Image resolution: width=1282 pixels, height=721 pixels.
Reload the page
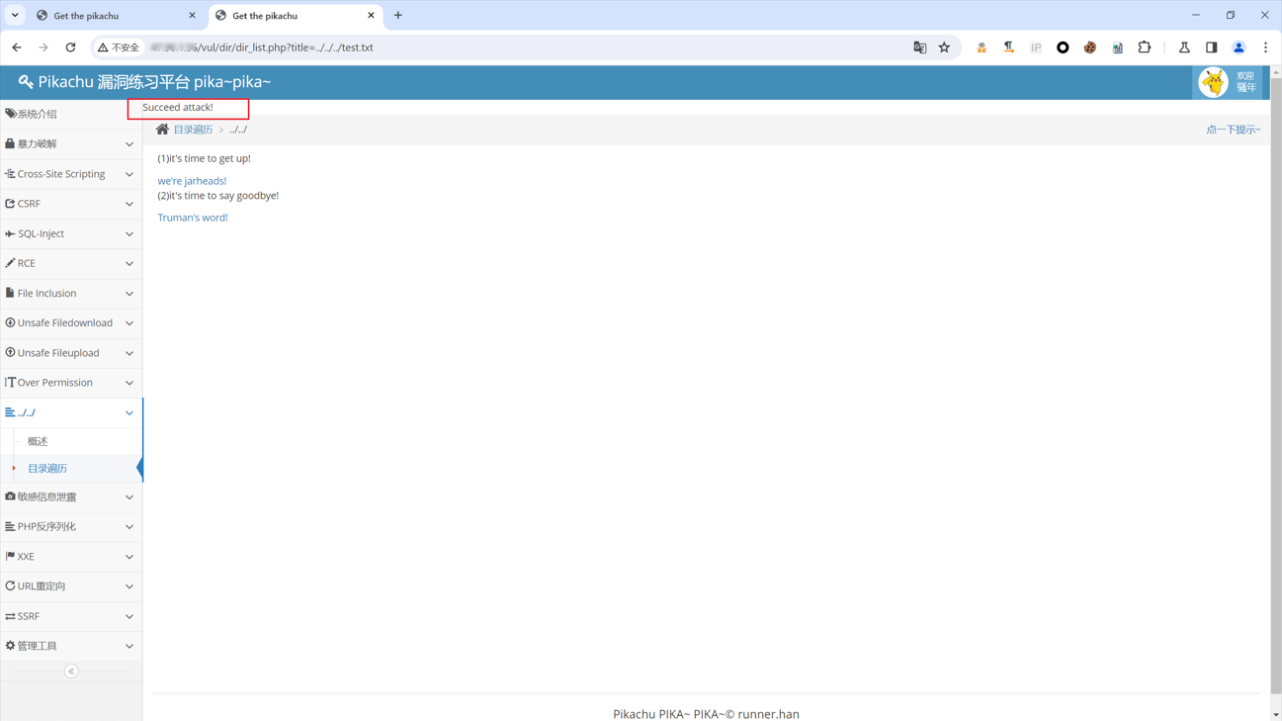coord(70,47)
